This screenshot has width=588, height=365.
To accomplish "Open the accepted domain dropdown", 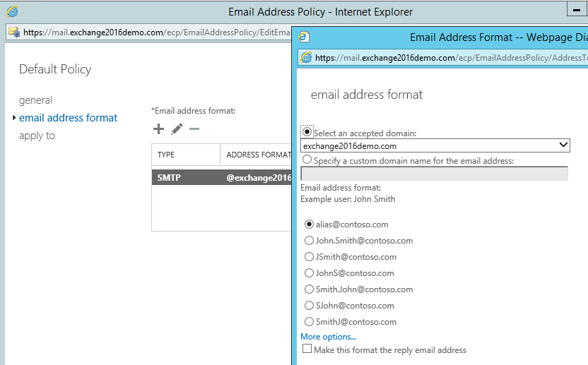I will [x=435, y=145].
